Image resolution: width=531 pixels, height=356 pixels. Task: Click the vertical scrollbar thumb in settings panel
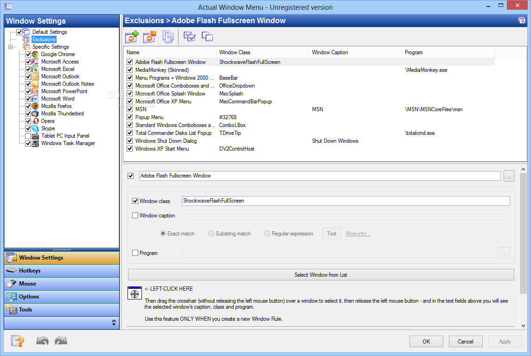pyautogui.click(x=523, y=234)
